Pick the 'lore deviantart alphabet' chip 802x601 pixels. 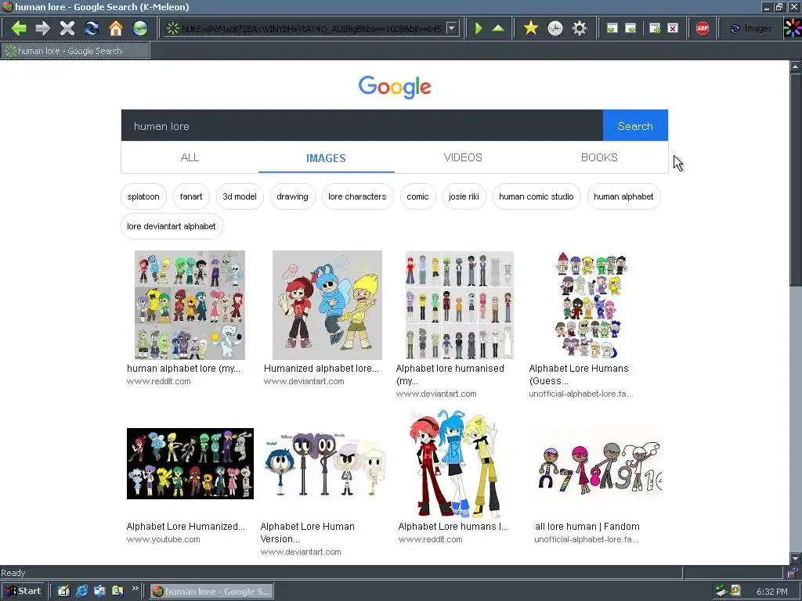172,226
